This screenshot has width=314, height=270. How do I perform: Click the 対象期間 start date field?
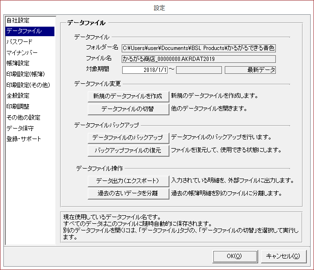point(145,70)
